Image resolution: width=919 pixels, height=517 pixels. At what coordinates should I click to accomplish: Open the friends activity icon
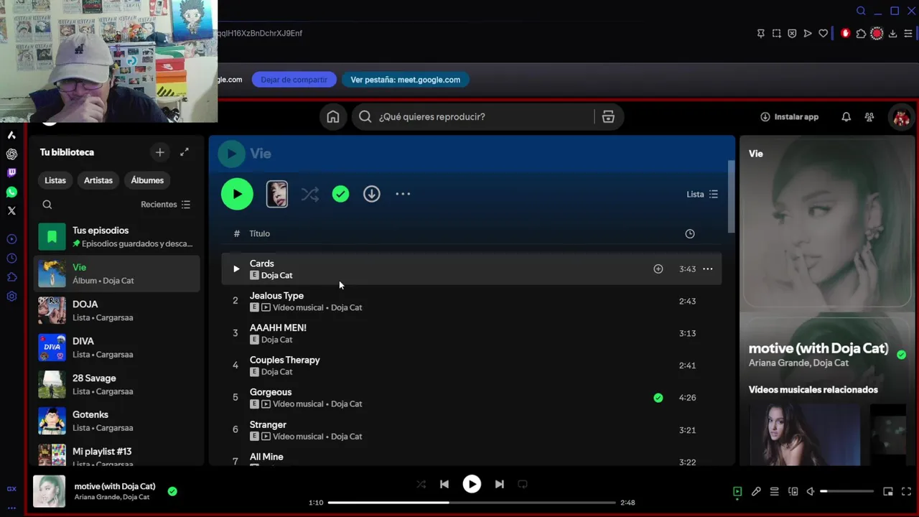(x=869, y=117)
